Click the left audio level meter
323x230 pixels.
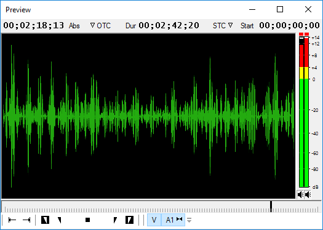(x=301, y=112)
